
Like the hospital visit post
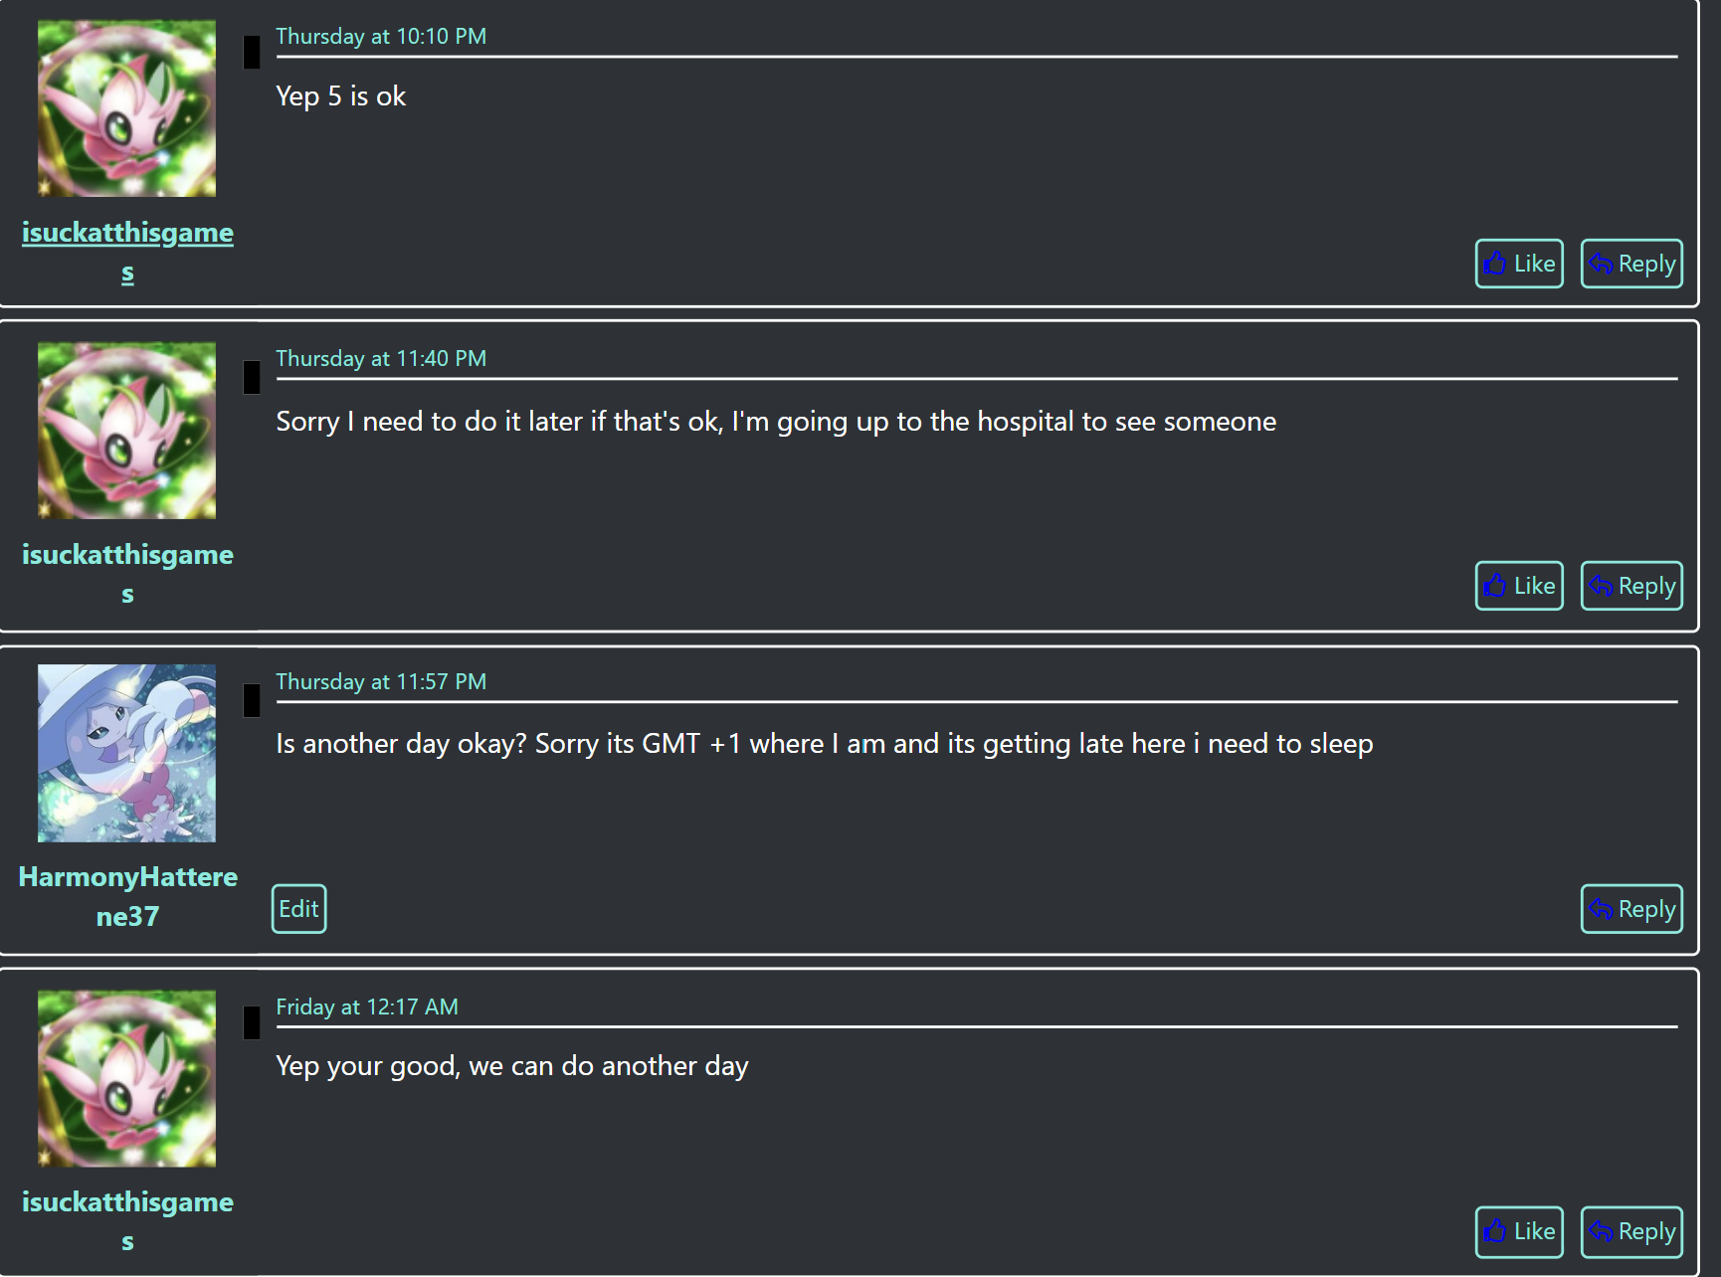(x=1518, y=586)
